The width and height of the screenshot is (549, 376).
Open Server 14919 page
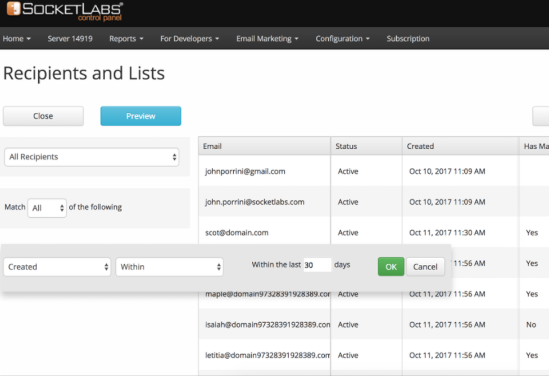(x=70, y=39)
